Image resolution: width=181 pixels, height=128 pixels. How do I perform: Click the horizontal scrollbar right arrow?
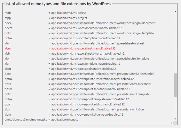[x=171, y=123]
